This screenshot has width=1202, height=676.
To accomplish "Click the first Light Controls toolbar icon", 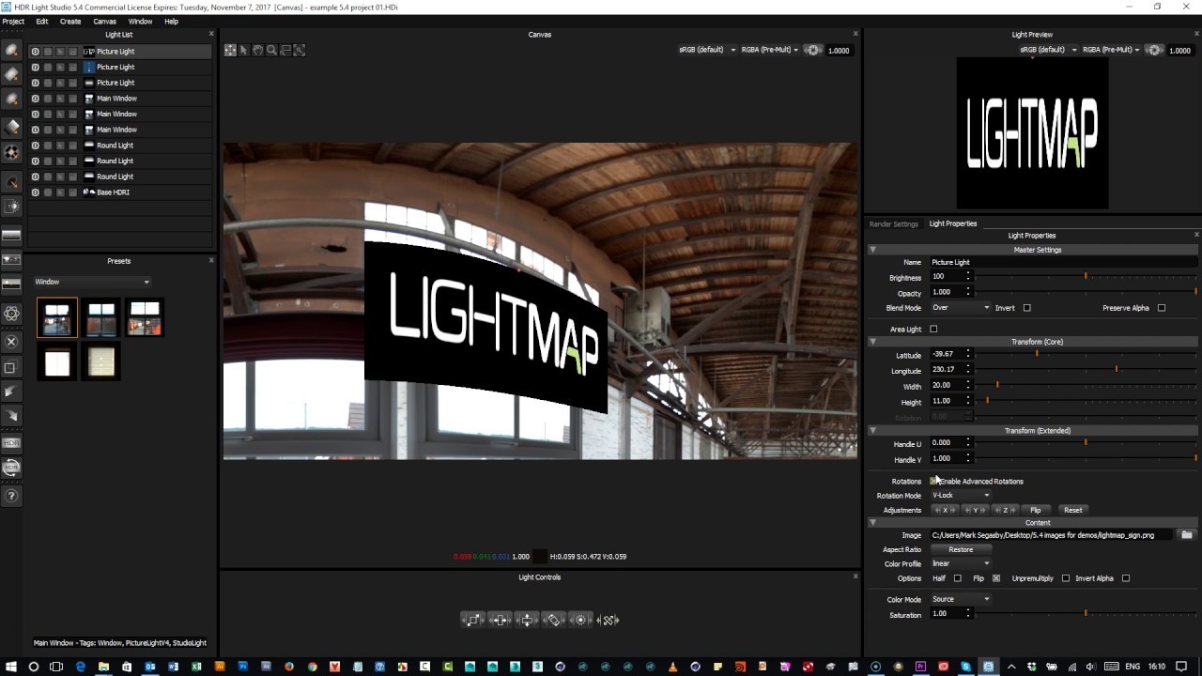I will click(x=472, y=620).
